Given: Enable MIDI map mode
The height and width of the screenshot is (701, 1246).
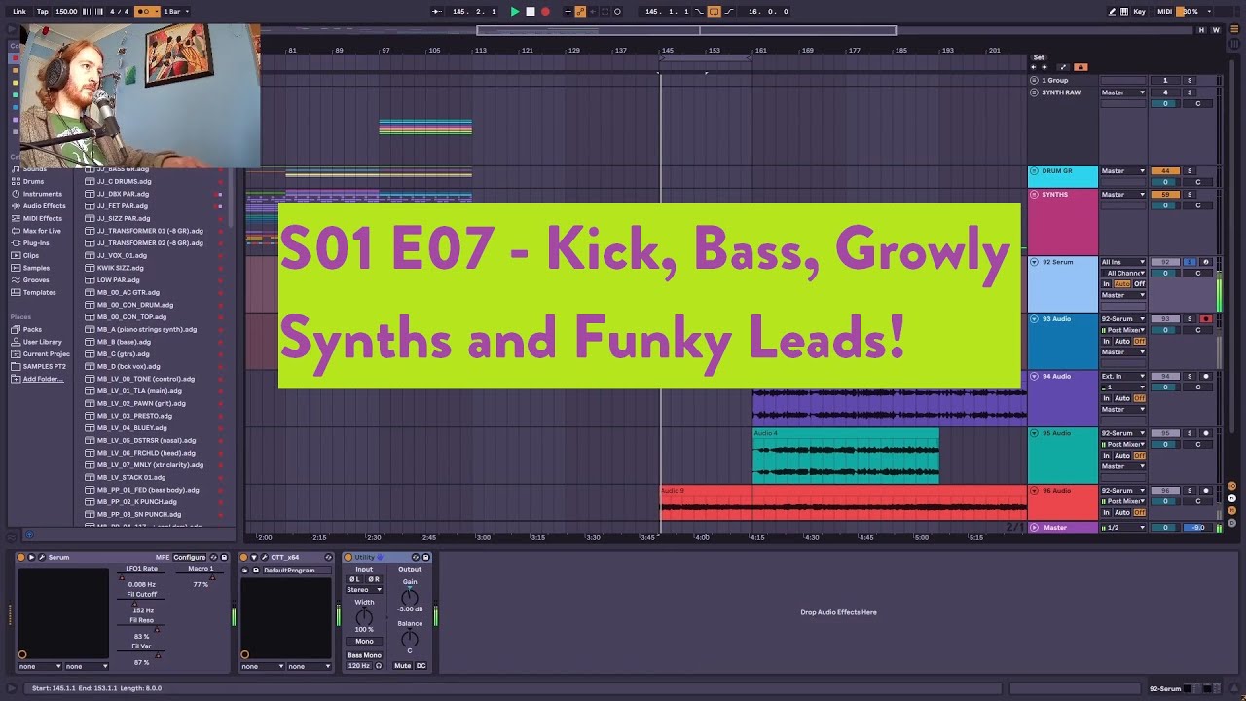Looking at the screenshot, I should [x=1165, y=11].
